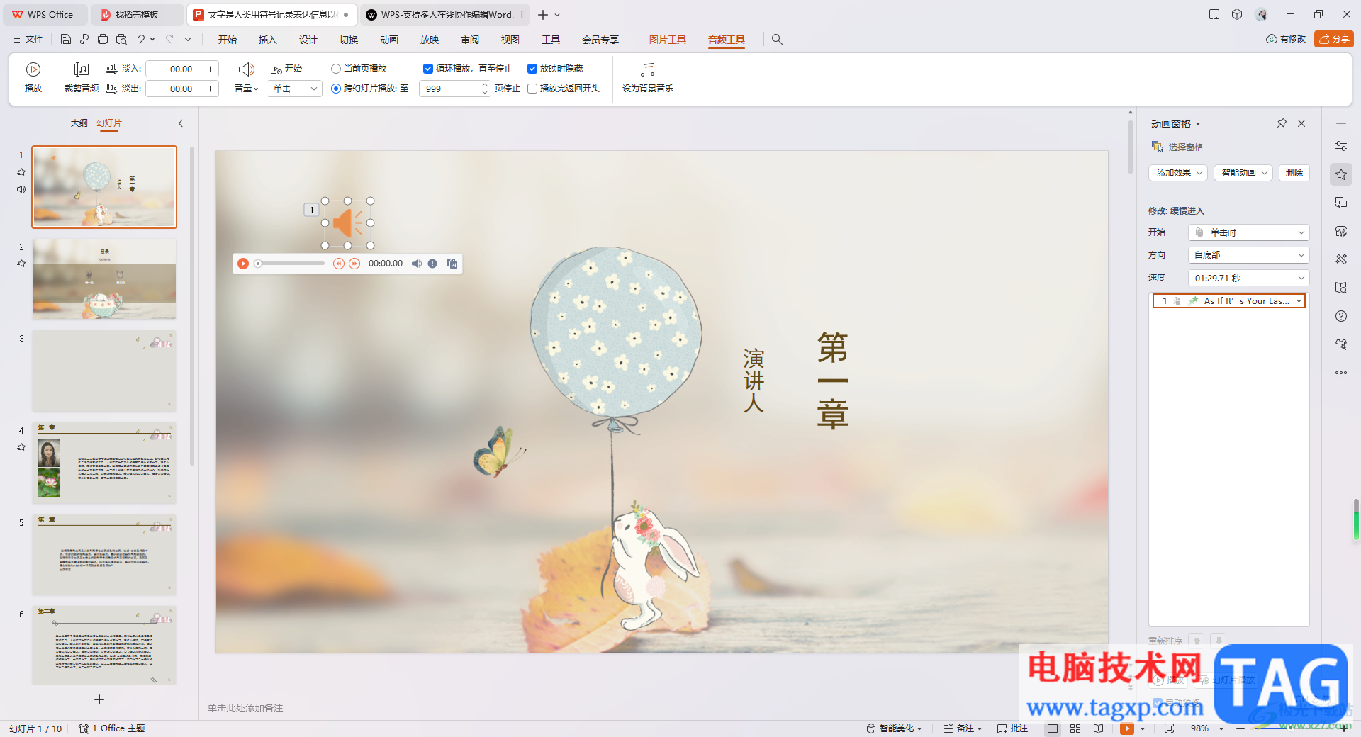Image resolution: width=1361 pixels, height=737 pixels.
Task: Select Play across slides radio
Action: tap(336, 89)
